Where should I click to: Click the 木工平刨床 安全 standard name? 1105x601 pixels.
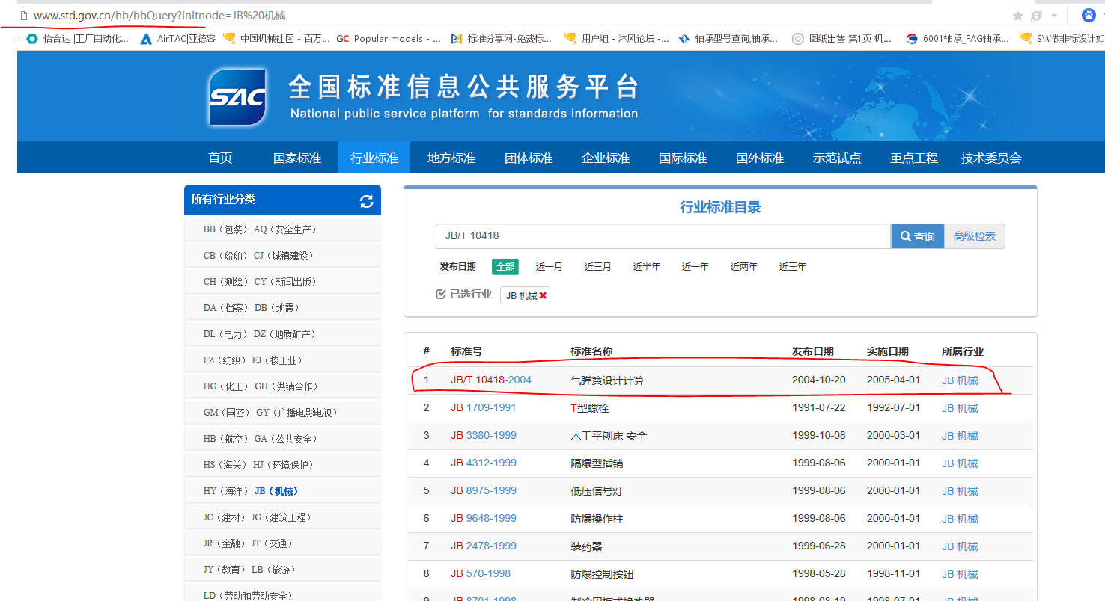[x=609, y=436]
